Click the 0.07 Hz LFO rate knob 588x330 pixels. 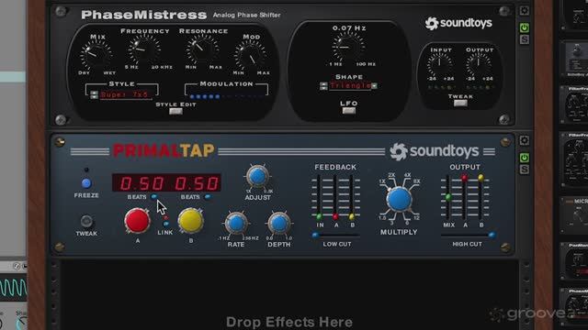click(348, 47)
